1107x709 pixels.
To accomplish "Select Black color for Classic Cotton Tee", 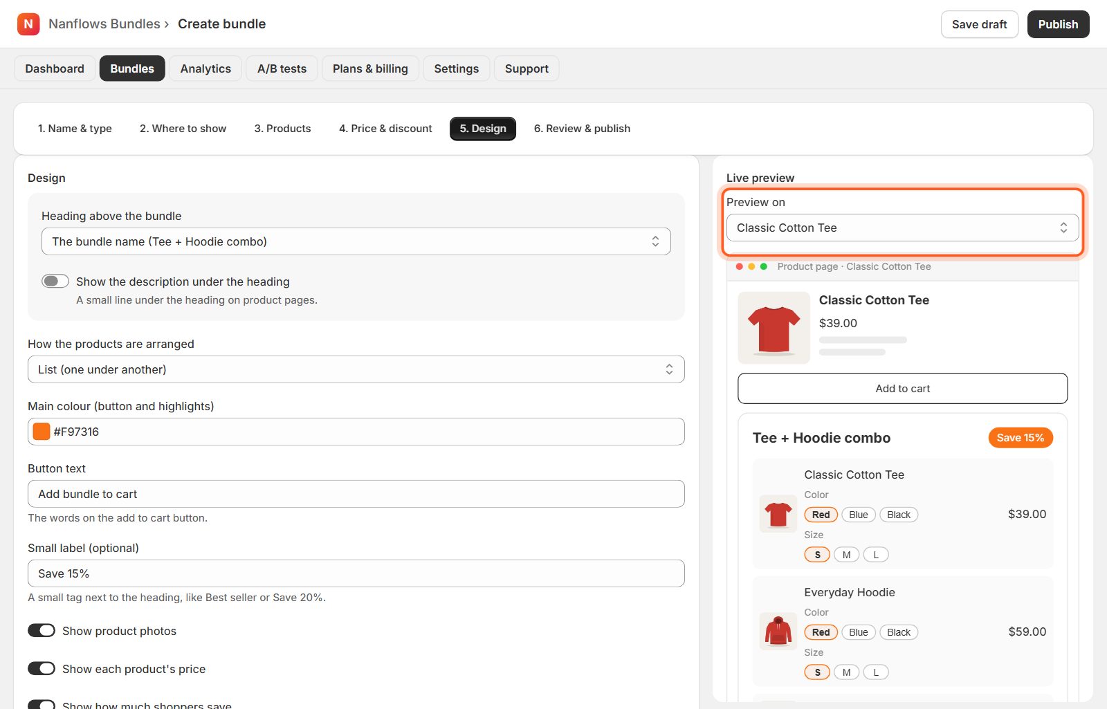I will pyautogui.click(x=899, y=515).
